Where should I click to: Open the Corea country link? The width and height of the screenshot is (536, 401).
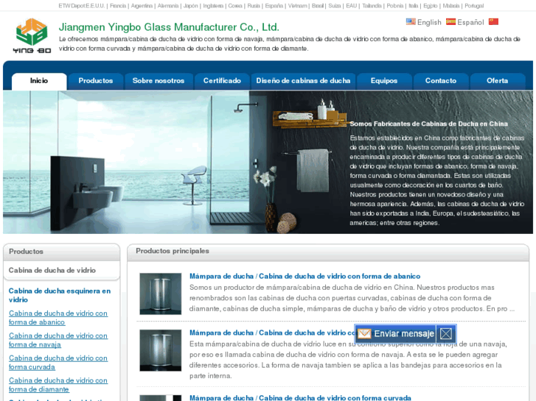[235, 6]
